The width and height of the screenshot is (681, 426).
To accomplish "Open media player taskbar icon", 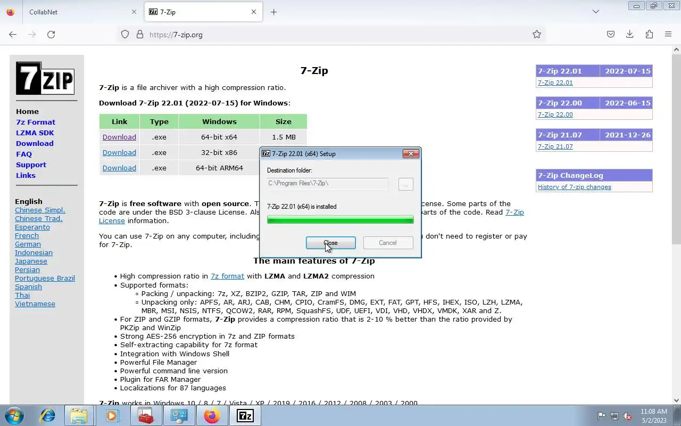I will coord(112,416).
